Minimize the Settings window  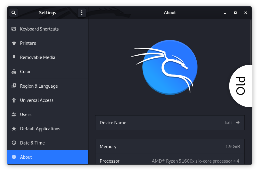click(x=225, y=13)
